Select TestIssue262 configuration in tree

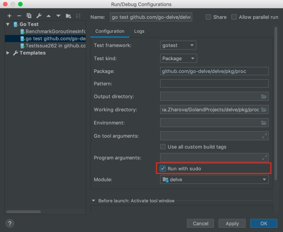pyautogui.click(x=56, y=46)
